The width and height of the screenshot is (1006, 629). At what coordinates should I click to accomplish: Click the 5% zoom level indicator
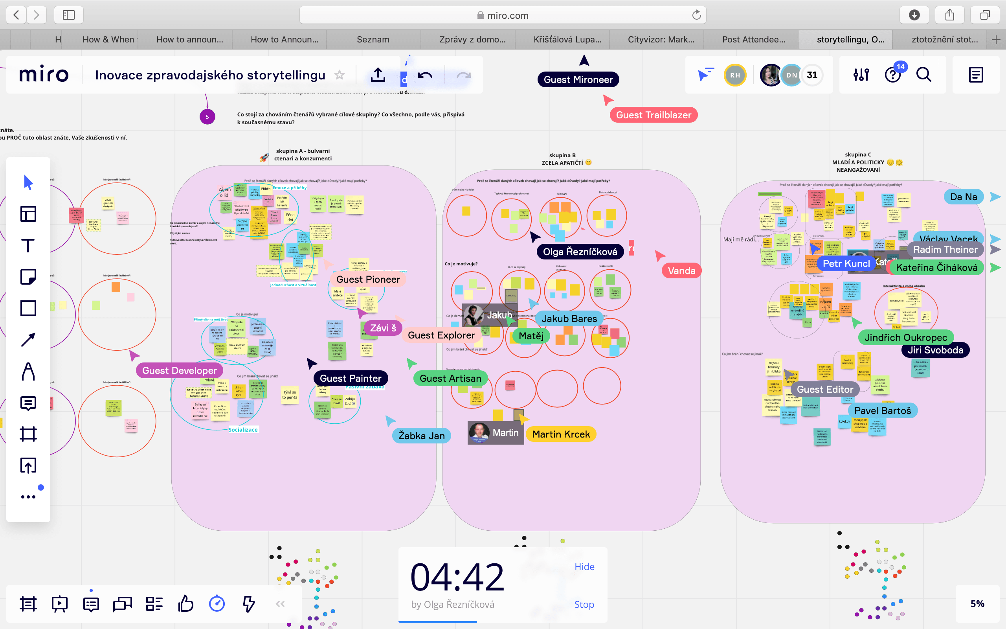[977, 603]
